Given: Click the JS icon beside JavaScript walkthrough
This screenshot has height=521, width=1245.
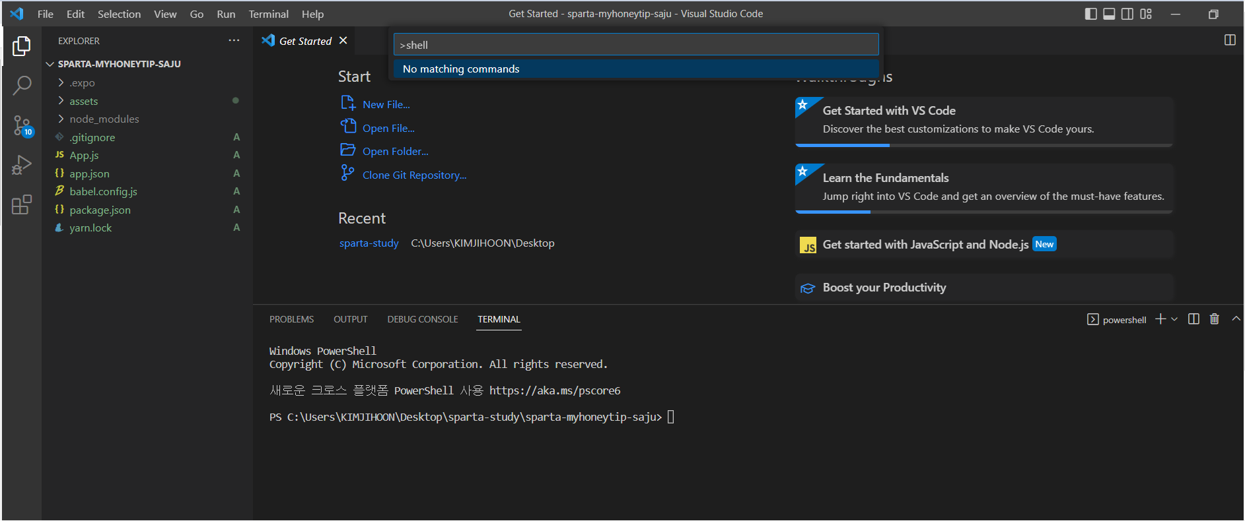Looking at the screenshot, I should click(x=808, y=245).
